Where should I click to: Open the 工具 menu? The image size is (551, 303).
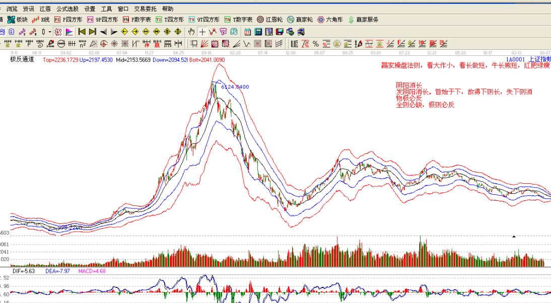click(x=106, y=9)
